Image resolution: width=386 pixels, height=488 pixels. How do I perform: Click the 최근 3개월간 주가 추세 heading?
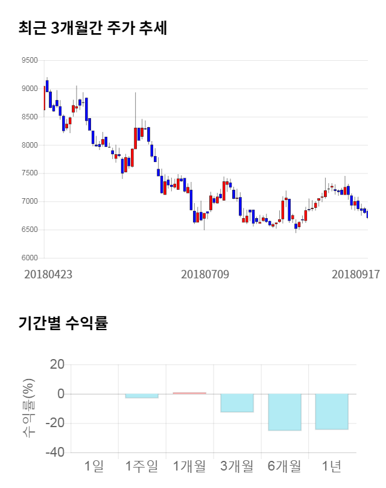click(93, 28)
